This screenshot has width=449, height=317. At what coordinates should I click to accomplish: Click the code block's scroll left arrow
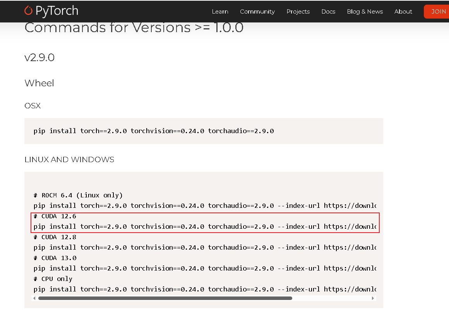pos(34,298)
